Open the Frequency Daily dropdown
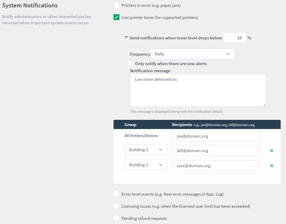The width and height of the screenshot is (286, 224). pyautogui.click(x=192, y=54)
